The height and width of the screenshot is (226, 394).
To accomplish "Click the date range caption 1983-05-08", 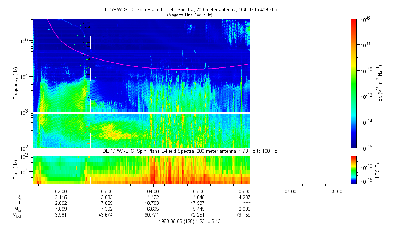I will click(190, 222).
